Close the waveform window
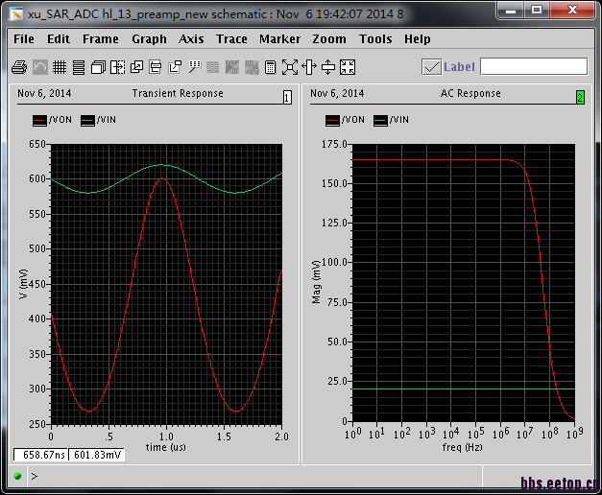 pos(572,11)
